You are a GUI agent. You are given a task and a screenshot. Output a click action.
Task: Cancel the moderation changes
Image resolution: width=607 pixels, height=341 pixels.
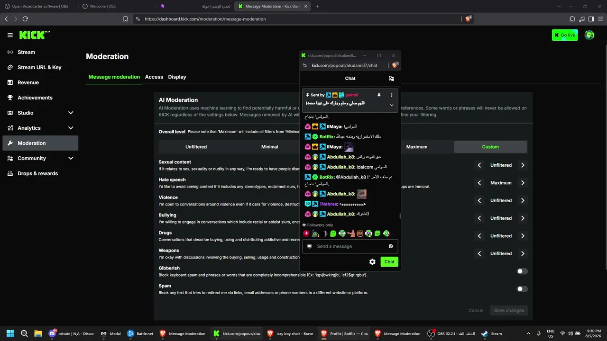[x=476, y=310]
